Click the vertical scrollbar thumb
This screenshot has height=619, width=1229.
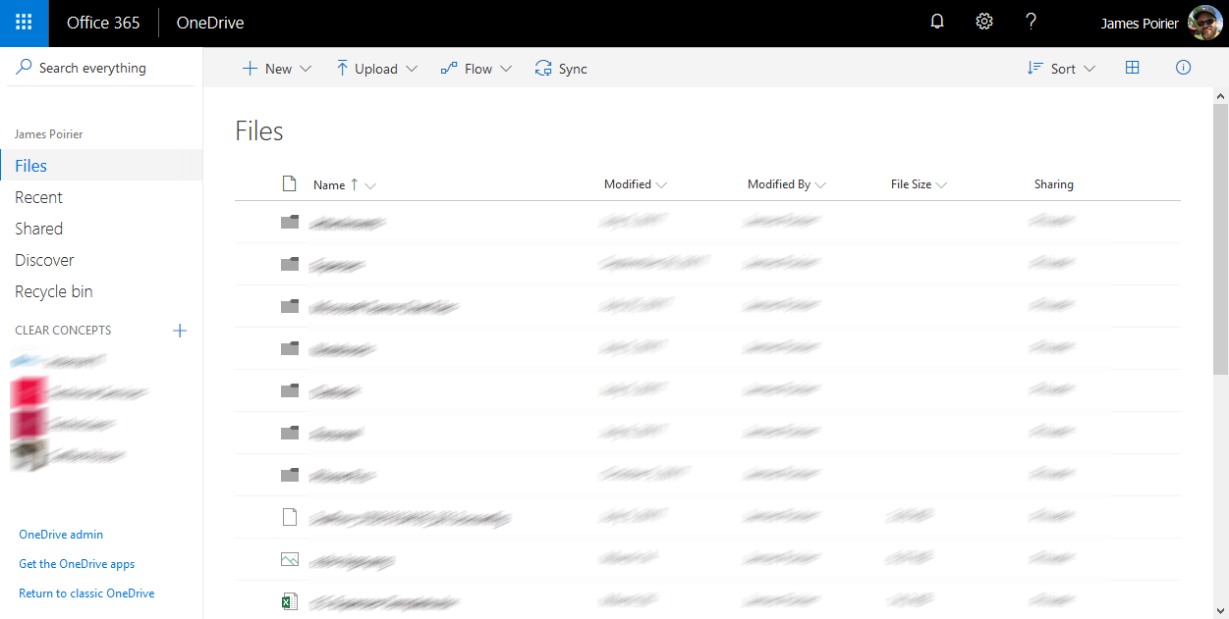(1220, 238)
